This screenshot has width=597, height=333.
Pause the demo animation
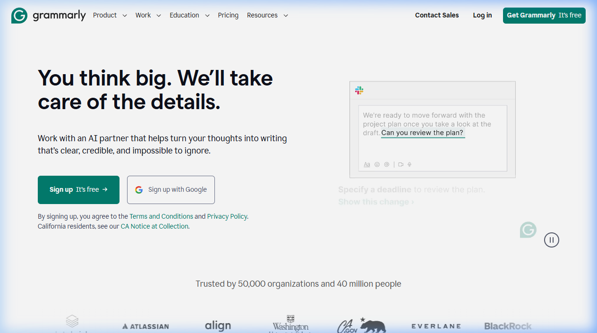click(x=551, y=240)
